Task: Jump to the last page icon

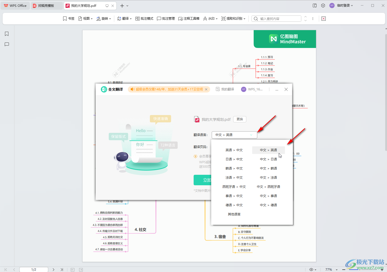Action: click(x=62, y=269)
